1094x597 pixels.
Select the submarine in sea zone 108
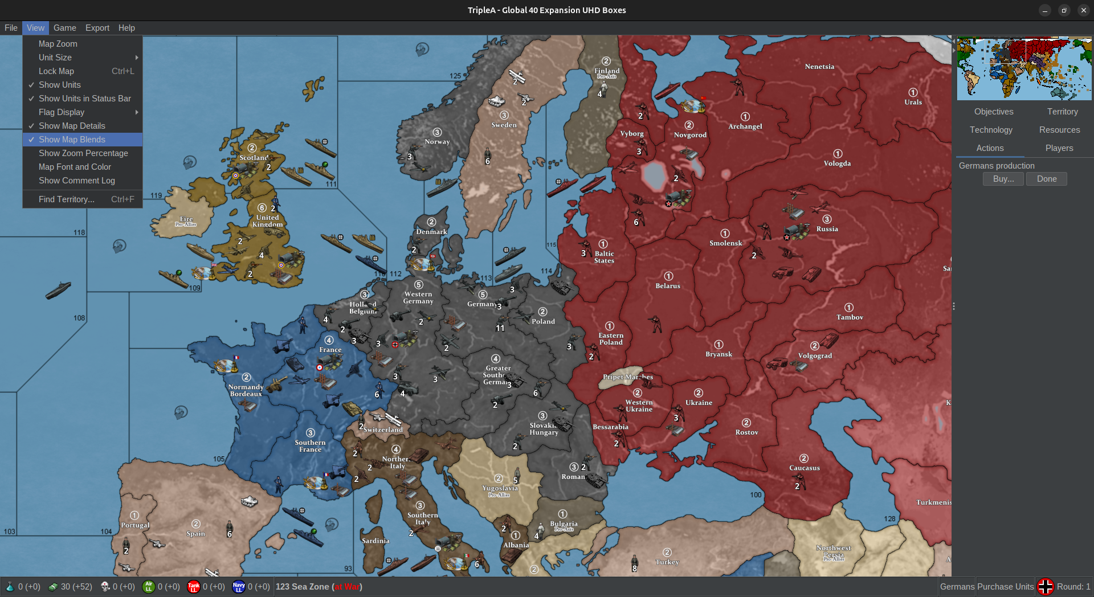58,290
